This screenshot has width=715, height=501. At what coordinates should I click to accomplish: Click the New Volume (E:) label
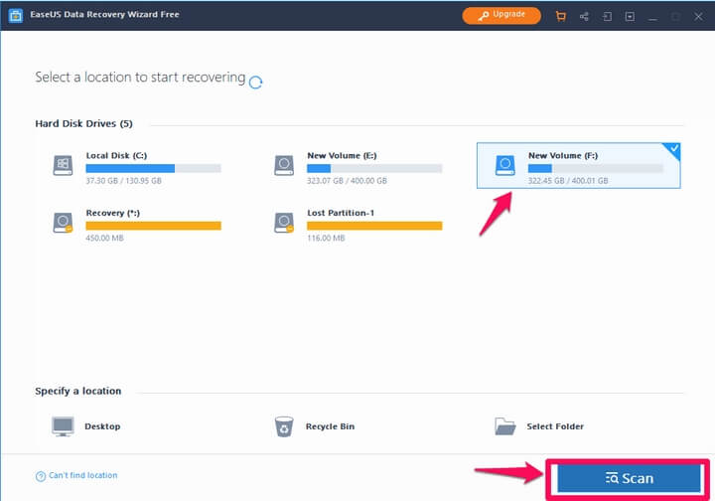point(342,156)
